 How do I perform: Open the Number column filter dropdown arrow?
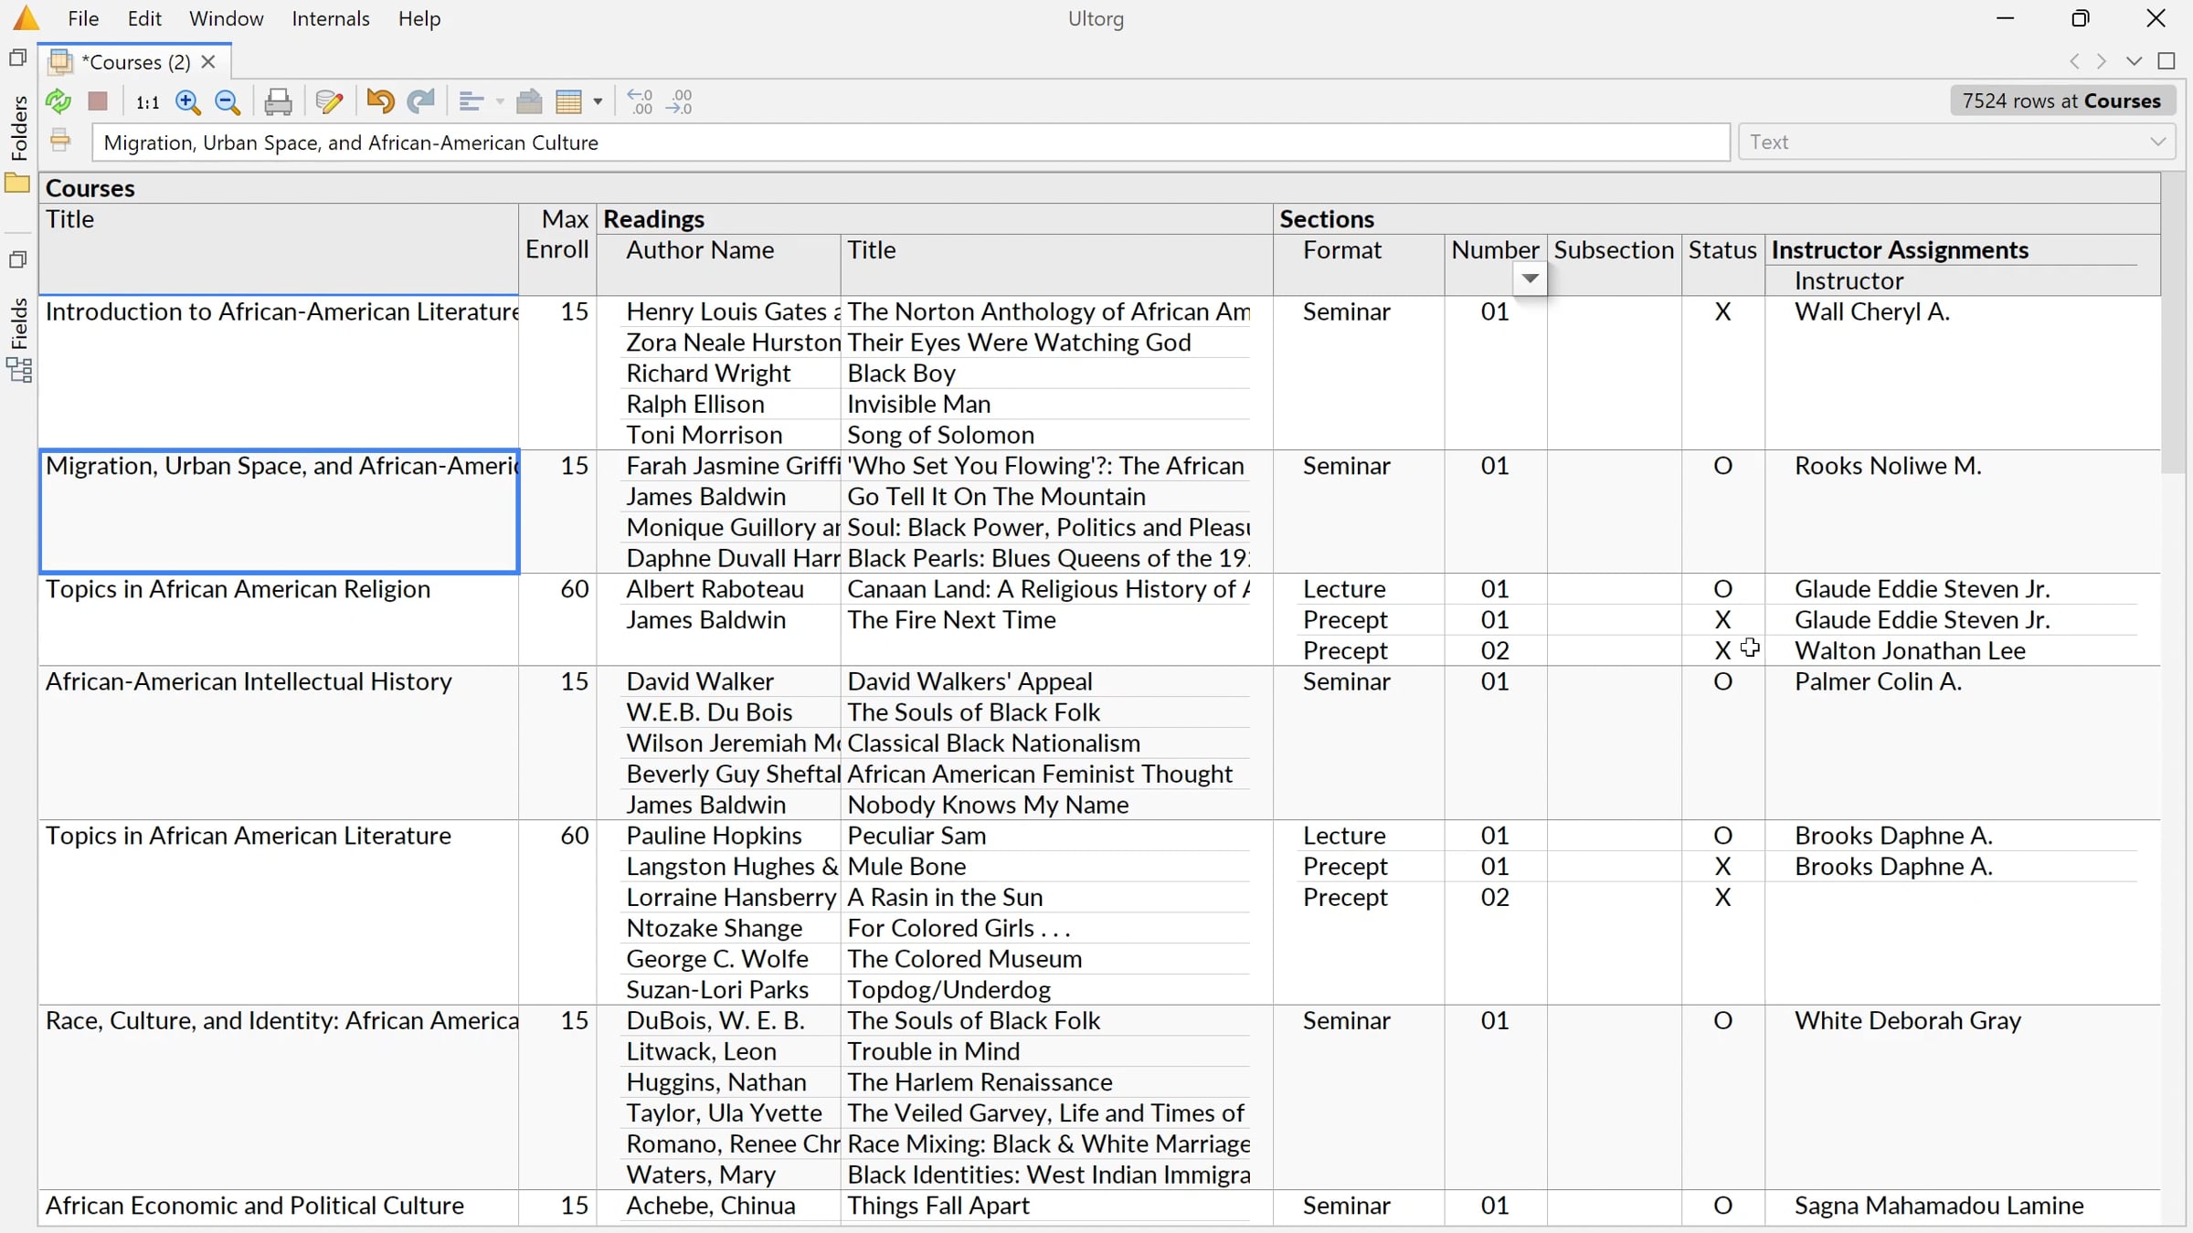tap(1531, 279)
